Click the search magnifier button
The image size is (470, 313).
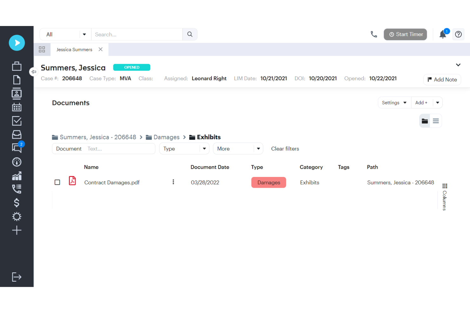point(190,34)
